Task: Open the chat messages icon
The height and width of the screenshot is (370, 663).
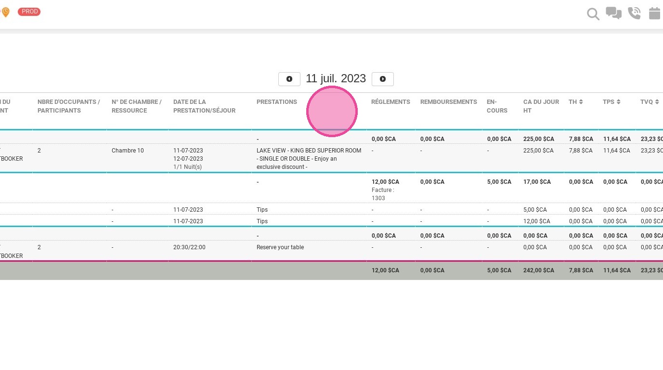Action: pos(613,13)
